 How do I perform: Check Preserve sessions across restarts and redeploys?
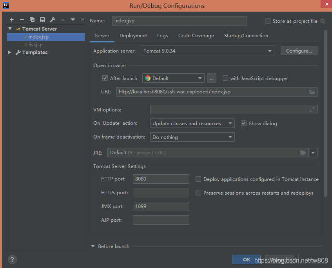click(198, 193)
